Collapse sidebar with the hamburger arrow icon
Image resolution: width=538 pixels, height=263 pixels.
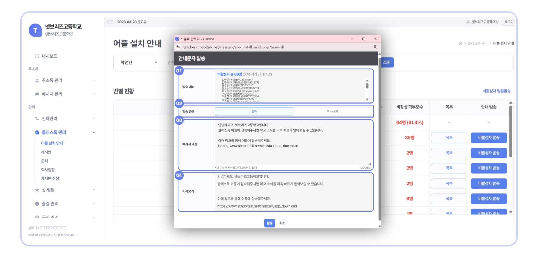point(110,22)
